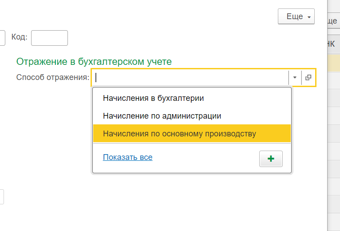
Task: Click the open-form icon in Способ отражения field
Action: coord(308,77)
